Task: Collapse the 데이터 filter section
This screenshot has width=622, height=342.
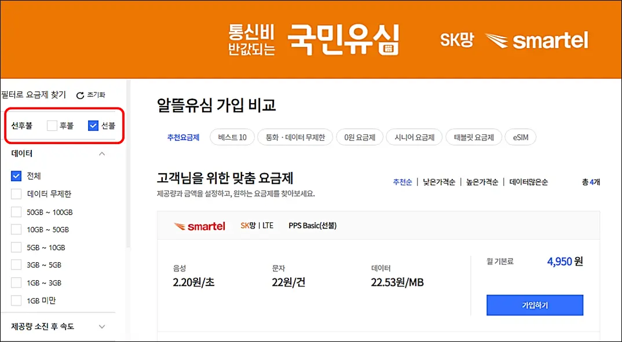Action: coord(102,153)
